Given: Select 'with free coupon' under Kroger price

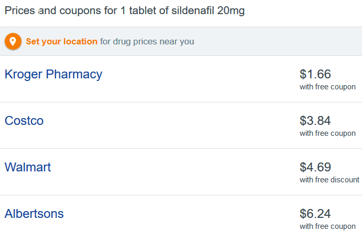Looking at the screenshot, I should (327, 87).
